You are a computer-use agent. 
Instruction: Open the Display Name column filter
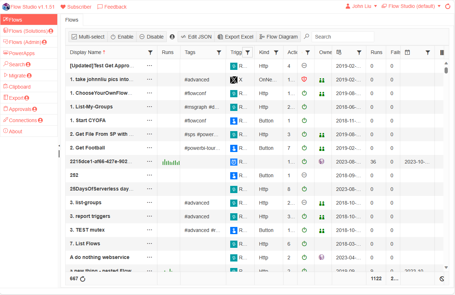click(x=150, y=53)
